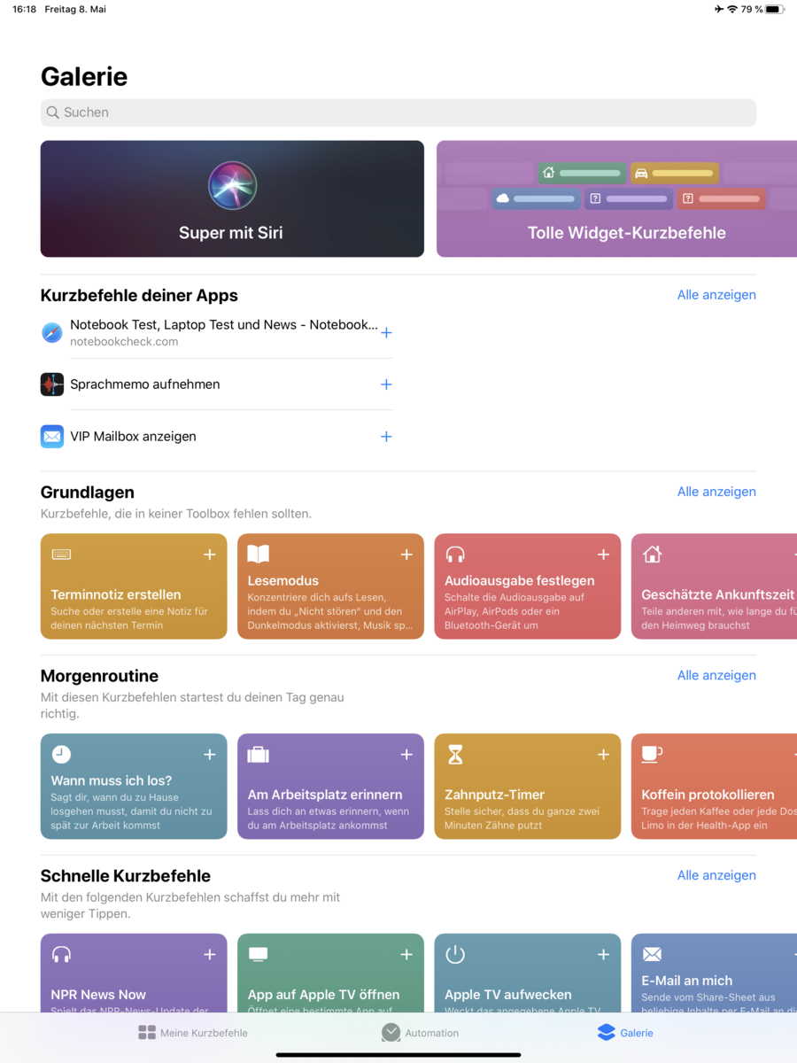Add the Wann muss ich los? shortcut
Image resolution: width=797 pixels, height=1063 pixels.
point(210,755)
